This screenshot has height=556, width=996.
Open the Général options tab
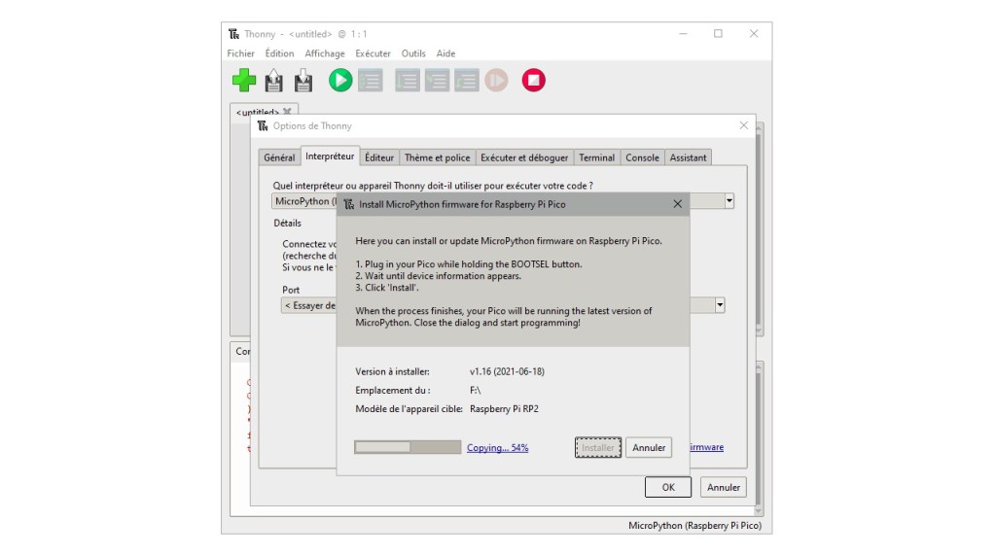[279, 157]
